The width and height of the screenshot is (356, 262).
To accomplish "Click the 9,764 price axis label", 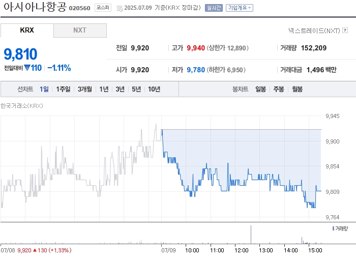I will click(333, 217).
